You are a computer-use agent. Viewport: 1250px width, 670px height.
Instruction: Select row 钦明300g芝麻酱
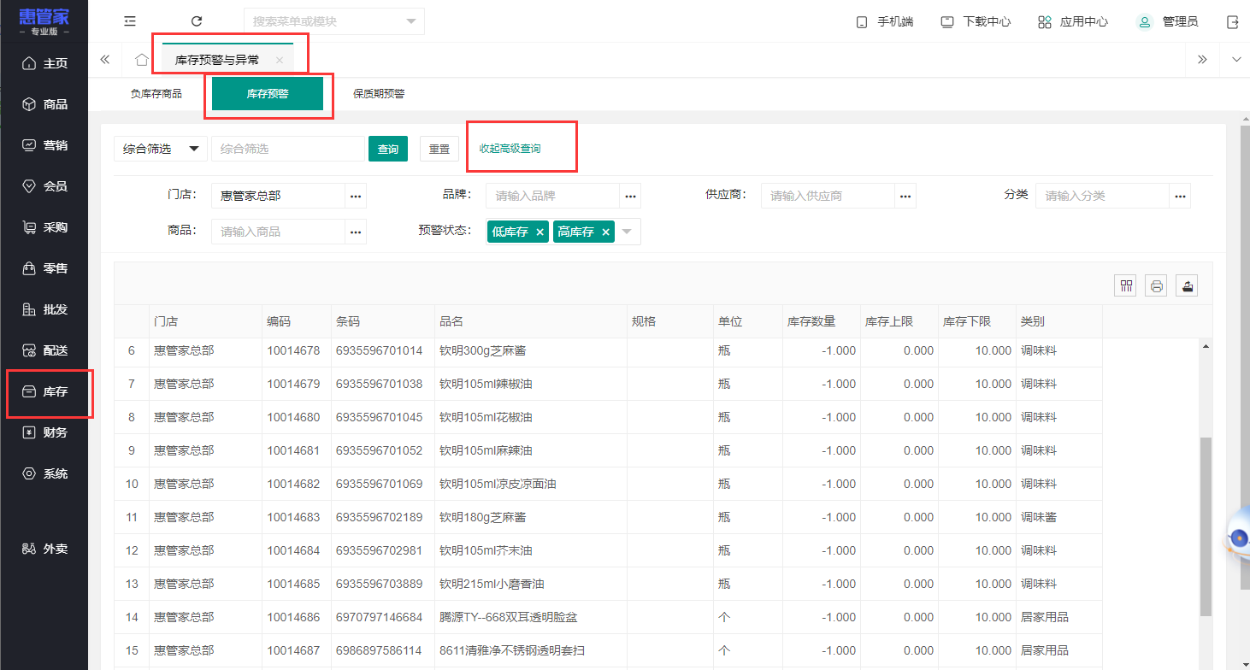pos(608,350)
